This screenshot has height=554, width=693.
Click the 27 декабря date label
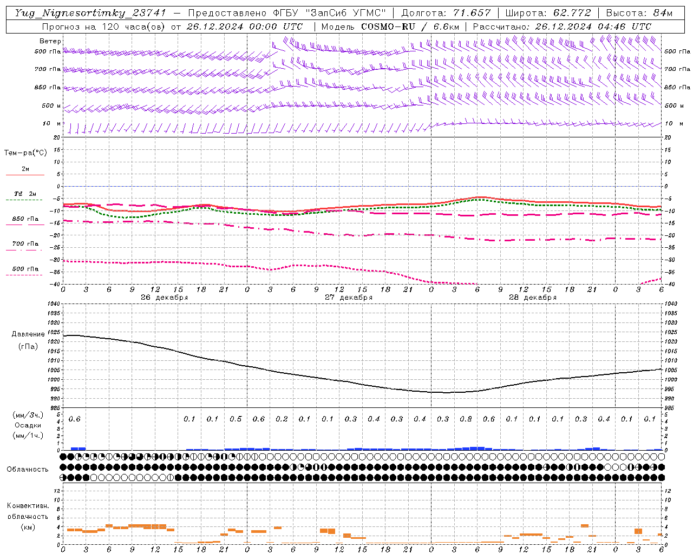coord(349,298)
